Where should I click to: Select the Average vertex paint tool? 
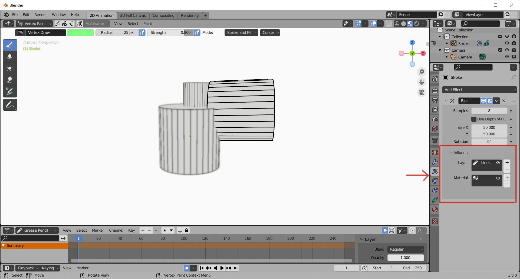[x=10, y=68]
